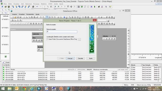Open the Windows Start button

click(x=3, y=89)
